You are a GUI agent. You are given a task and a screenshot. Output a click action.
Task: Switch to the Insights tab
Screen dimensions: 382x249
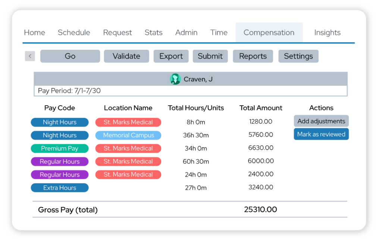(327, 32)
